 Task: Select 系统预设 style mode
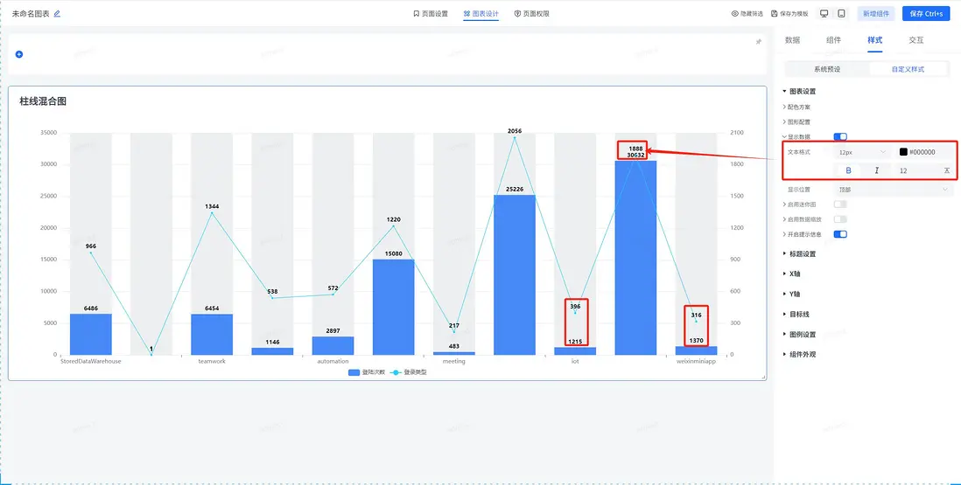827,69
